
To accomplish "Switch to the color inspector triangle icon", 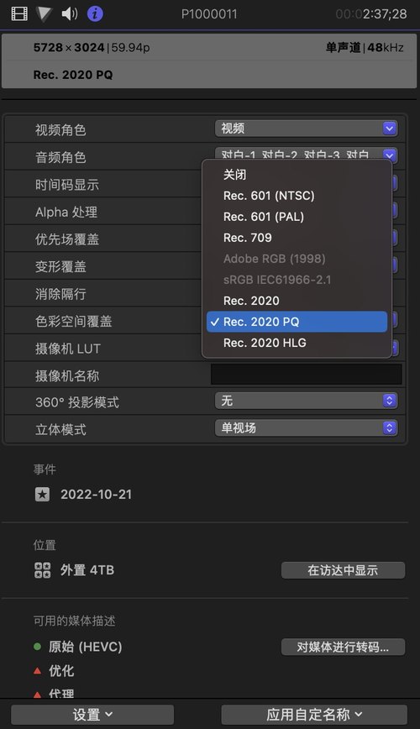I will (45, 14).
